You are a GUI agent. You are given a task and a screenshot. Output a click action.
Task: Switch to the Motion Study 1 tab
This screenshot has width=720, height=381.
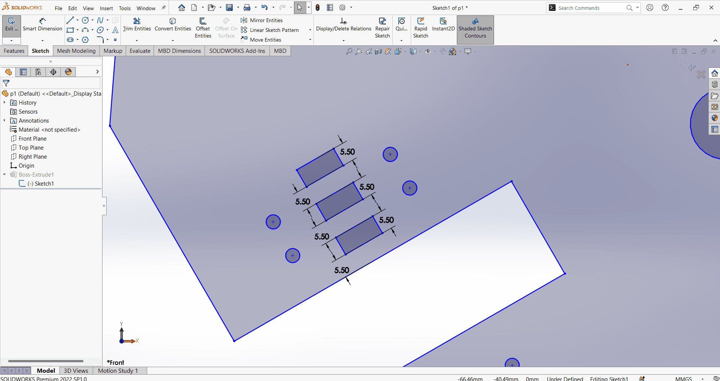click(118, 370)
